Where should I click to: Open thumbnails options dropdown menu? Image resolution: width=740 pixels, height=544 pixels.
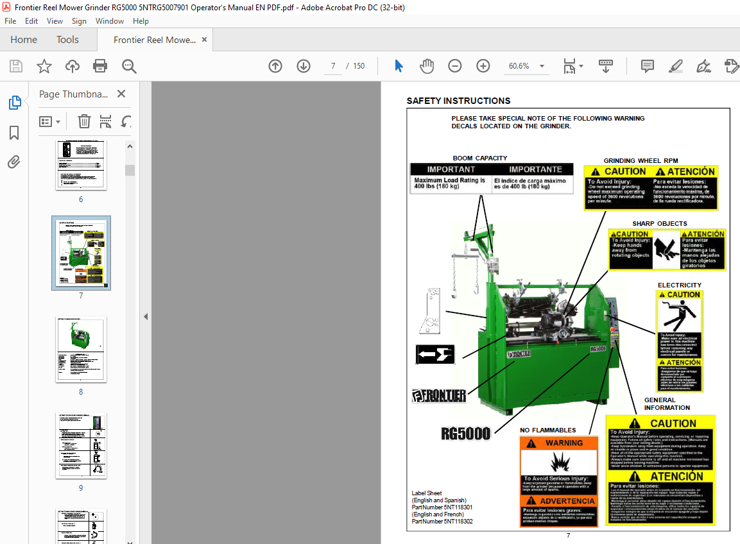(50, 122)
